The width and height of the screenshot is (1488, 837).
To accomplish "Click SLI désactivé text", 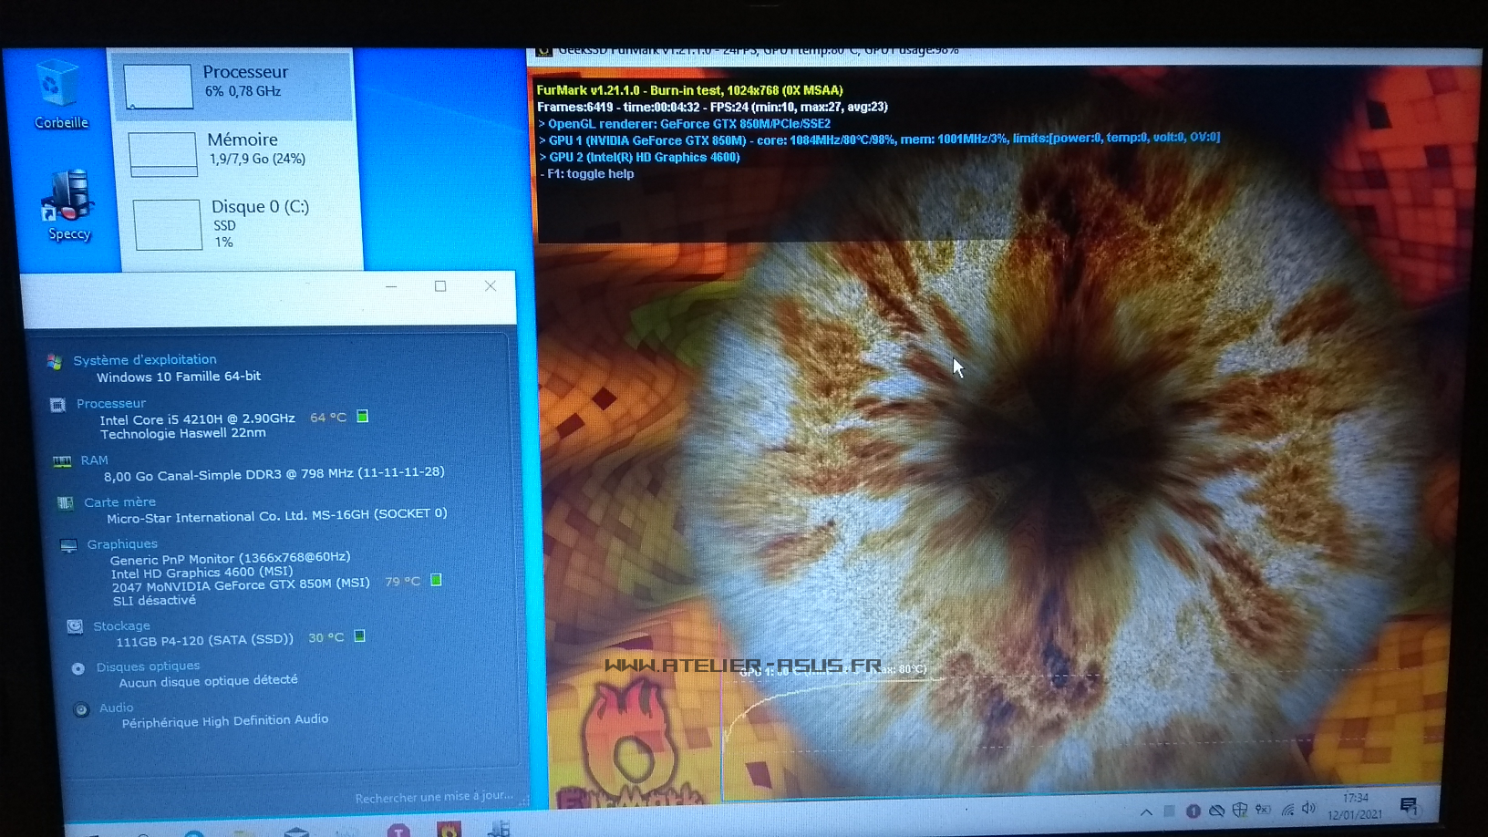I will [154, 601].
